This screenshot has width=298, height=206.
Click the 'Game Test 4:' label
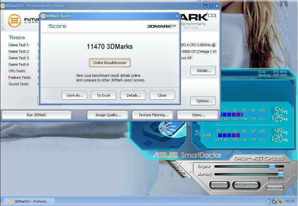tap(19, 64)
